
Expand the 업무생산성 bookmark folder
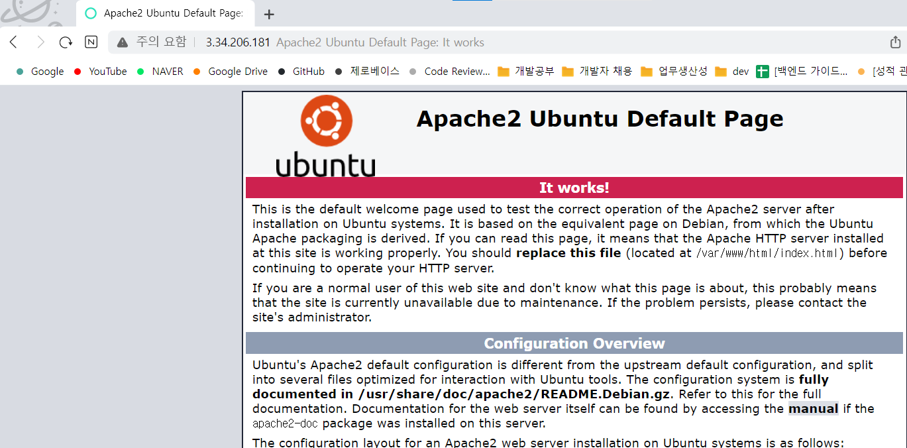(x=674, y=72)
